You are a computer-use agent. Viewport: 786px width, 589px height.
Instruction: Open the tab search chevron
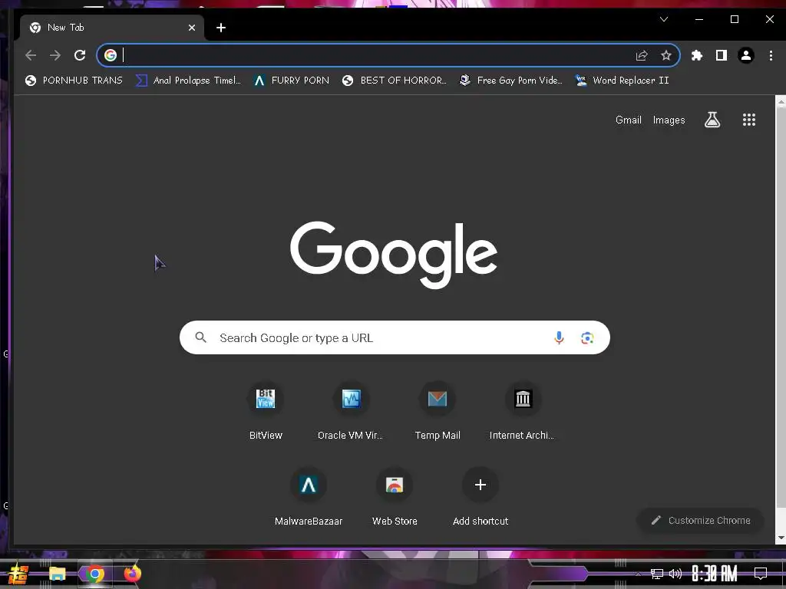664,19
